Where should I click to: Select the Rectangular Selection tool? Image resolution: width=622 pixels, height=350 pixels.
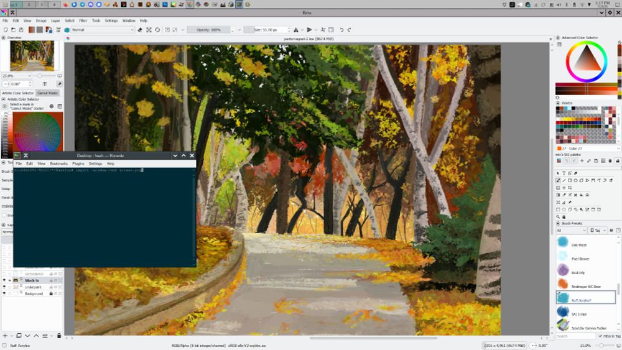tap(558, 210)
